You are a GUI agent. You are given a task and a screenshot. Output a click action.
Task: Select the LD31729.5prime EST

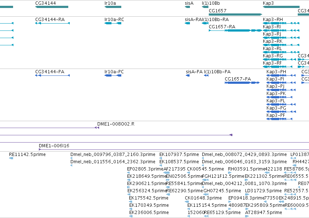point(247,194)
